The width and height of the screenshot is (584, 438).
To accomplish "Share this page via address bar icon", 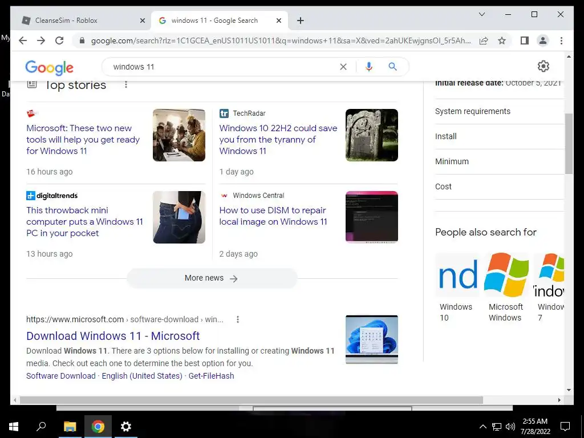I will (x=484, y=40).
